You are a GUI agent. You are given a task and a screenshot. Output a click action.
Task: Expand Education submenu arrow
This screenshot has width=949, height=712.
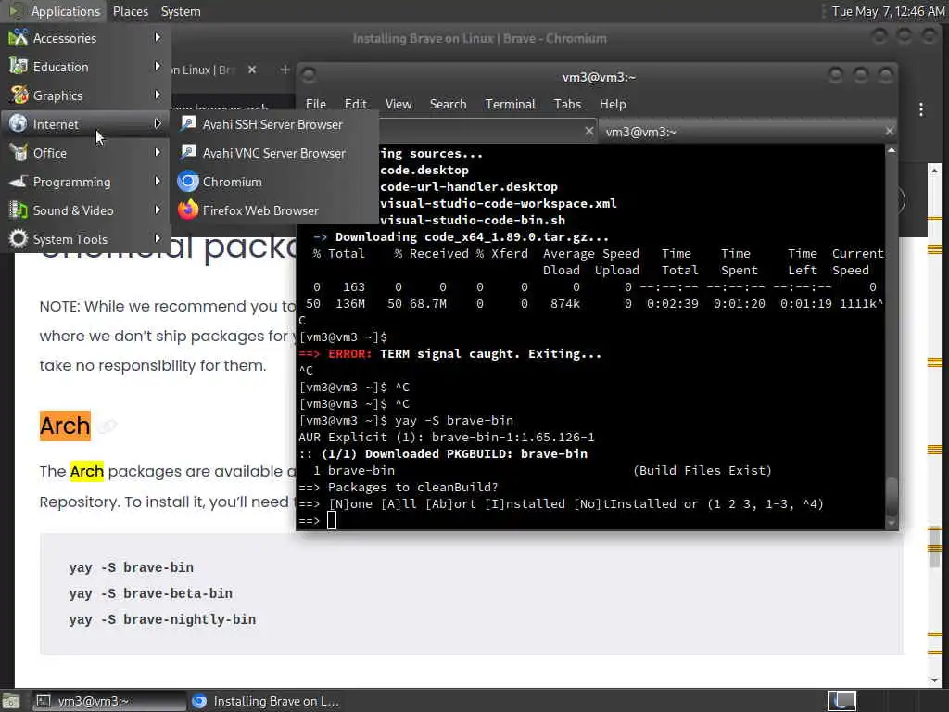158,66
